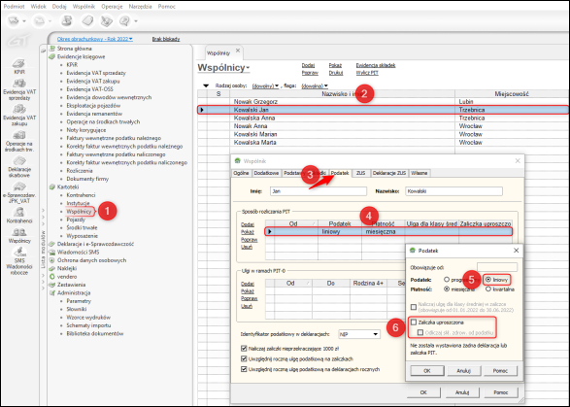Open the Podmiot menu
The height and width of the screenshot is (407, 570).
(14, 6)
